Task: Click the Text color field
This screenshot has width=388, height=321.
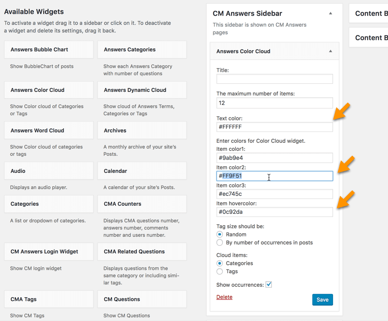Action: point(275,127)
